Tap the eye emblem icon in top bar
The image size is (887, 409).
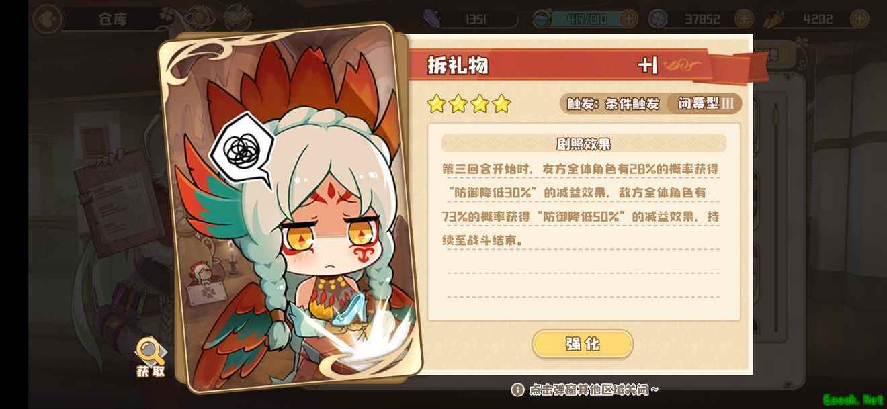click(x=200, y=18)
